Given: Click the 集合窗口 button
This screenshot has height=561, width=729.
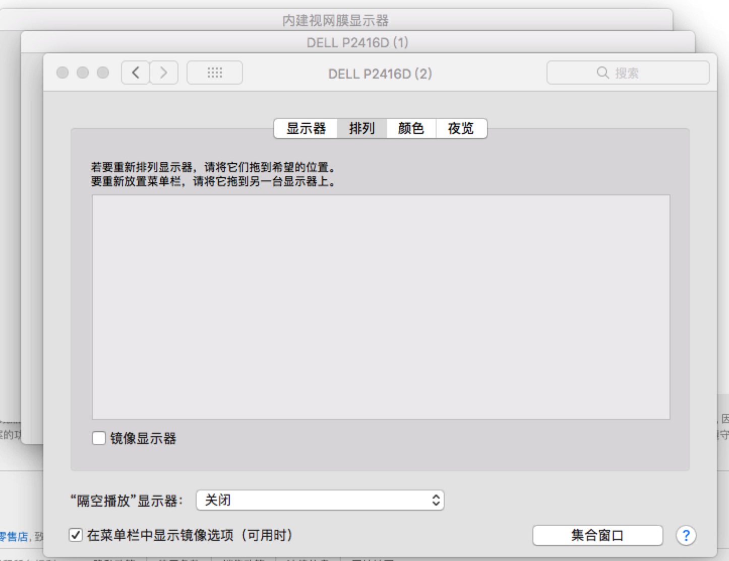Looking at the screenshot, I should (597, 535).
